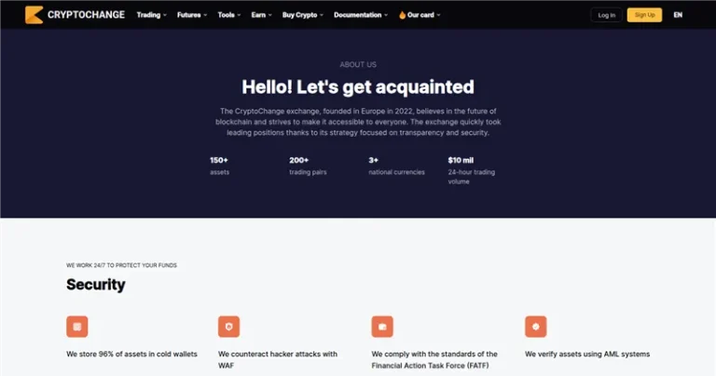Click the WAF hacker protection icon
This screenshot has width=716, height=376.
(x=229, y=327)
